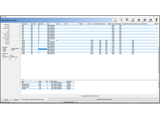Image resolution: width=160 pixels, height=119 pixels.
Task: Print the bill using Adisyonu Yaz icon
Action: pyautogui.click(x=145, y=20)
